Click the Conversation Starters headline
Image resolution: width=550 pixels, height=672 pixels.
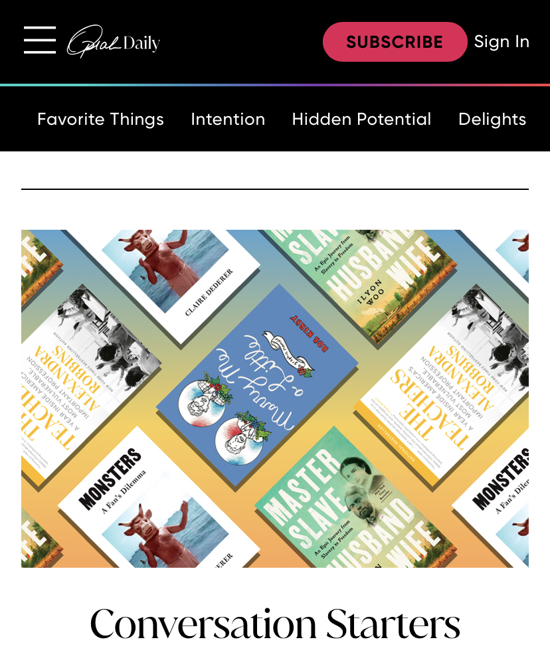pyautogui.click(x=275, y=624)
